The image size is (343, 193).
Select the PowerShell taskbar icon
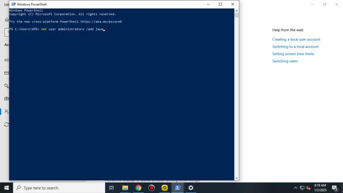point(177,188)
